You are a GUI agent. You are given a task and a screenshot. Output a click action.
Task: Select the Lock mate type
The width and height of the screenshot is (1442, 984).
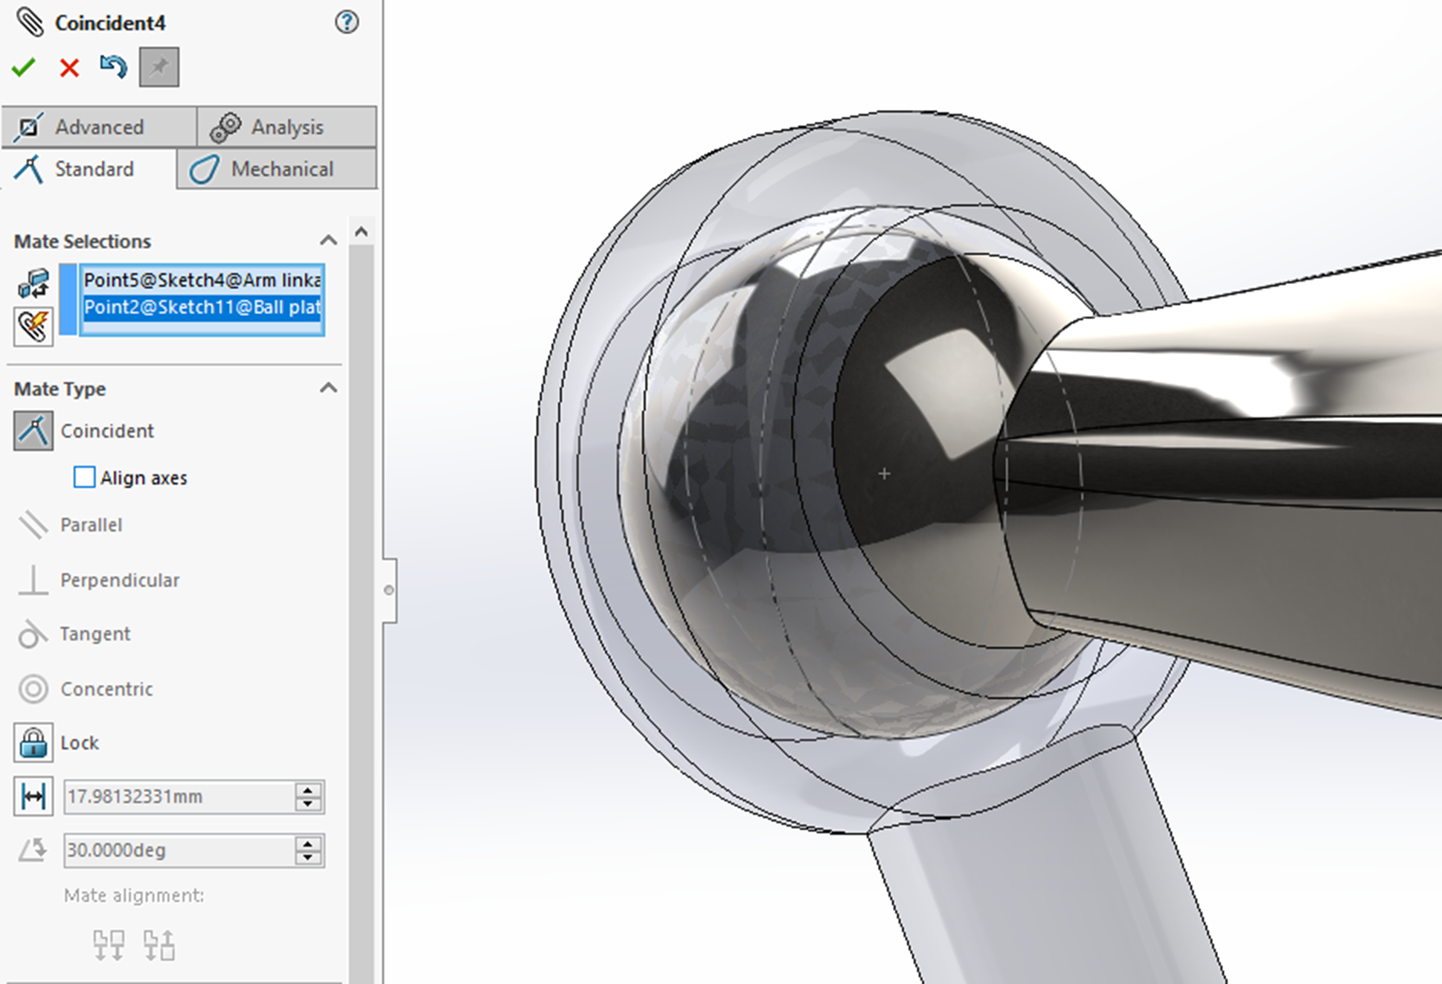33,743
